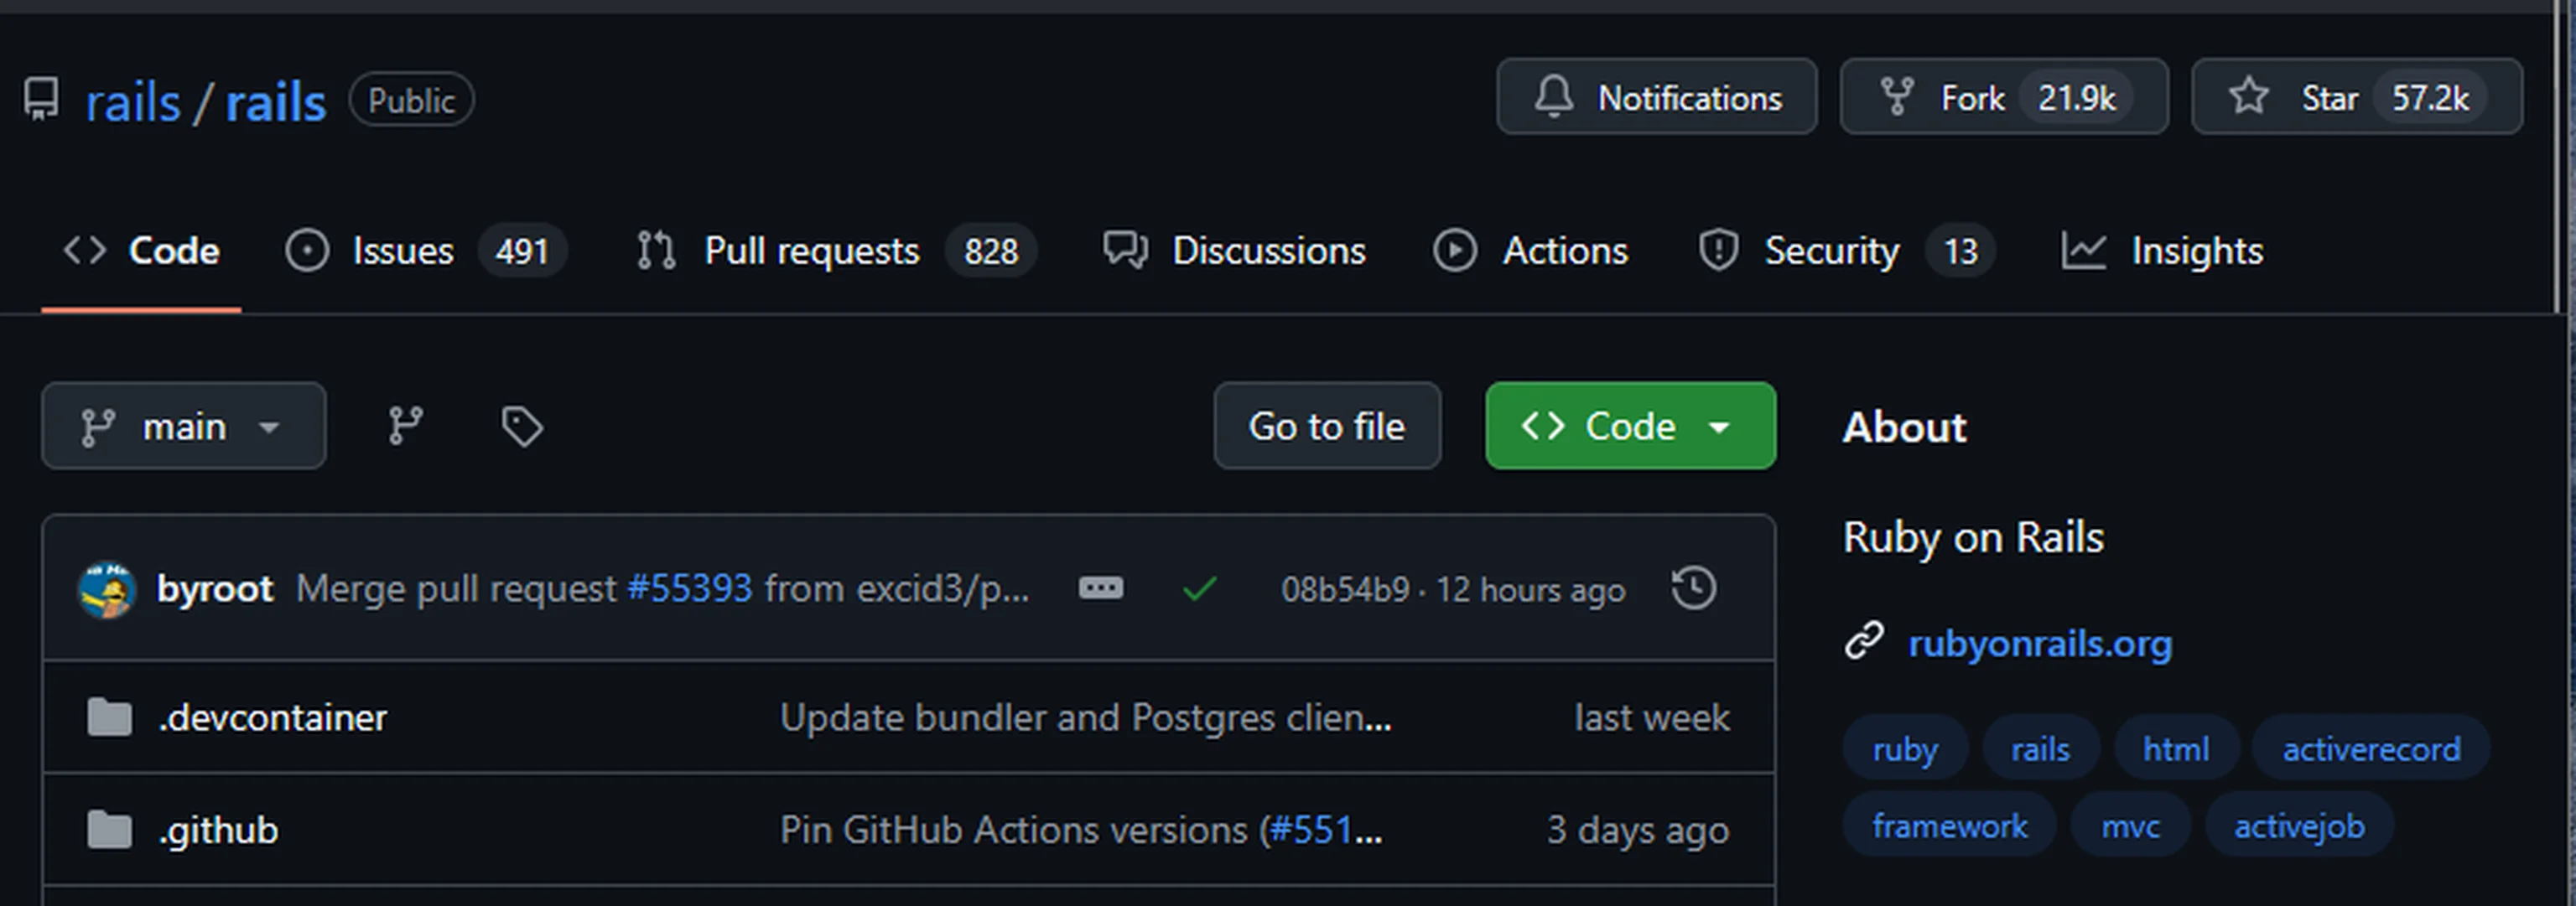Screen dimensions: 2576x906
Task: Click the repository icon beside rails/rails
Action: (42, 100)
